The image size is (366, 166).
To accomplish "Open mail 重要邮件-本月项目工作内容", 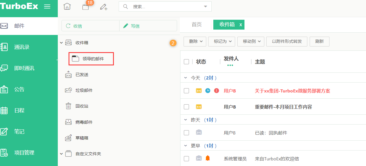I will click(283, 107).
